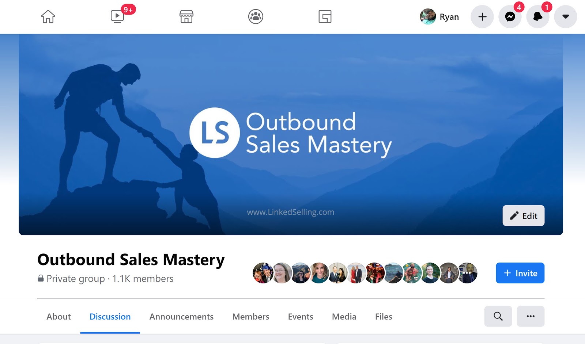Select the Discussion tab
Screen dimensions: 585x344
point(110,317)
